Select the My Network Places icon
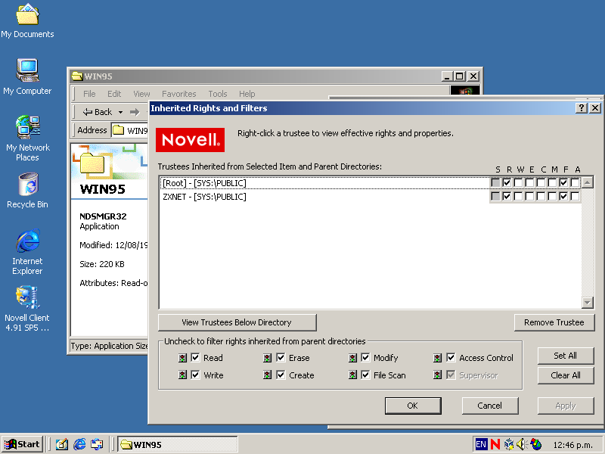The width and height of the screenshot is (605, 454). point(27,138)
